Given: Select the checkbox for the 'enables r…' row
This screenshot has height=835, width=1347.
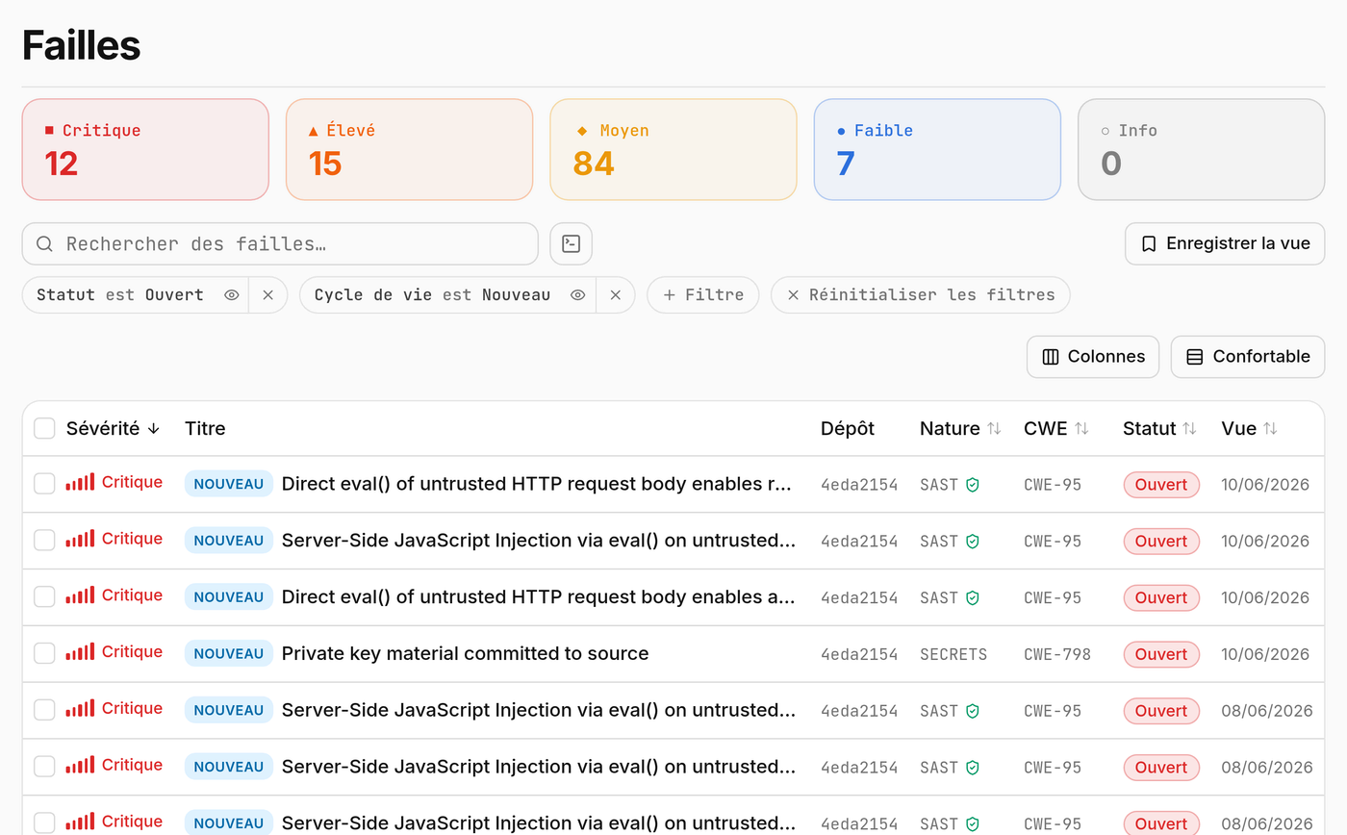Looking at the screenshot, I should pyautogui.click(x=44, y=484).
